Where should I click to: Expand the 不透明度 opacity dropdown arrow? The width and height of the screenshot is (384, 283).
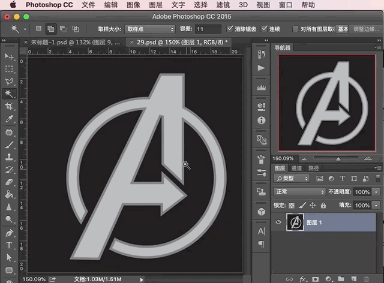pyautogui.click(x=376, y=192)
